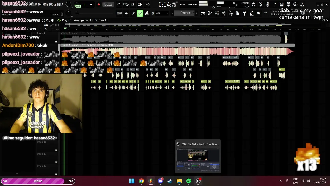330x186 pixels.
Task: Toggle wait for input before recording
Action: tap(126, 4)
